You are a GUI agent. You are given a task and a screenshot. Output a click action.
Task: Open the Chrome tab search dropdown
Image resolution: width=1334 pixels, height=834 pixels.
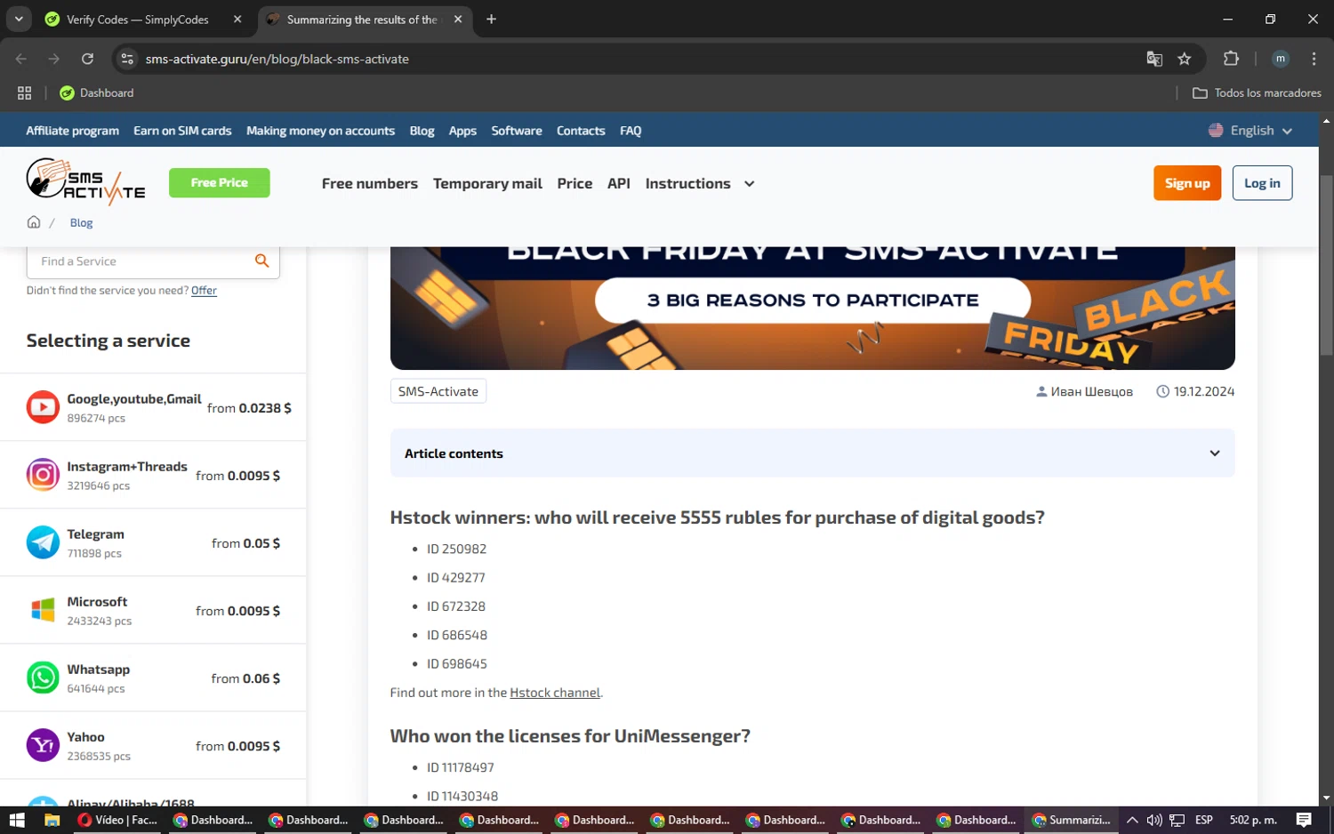(x=18, y=19)
